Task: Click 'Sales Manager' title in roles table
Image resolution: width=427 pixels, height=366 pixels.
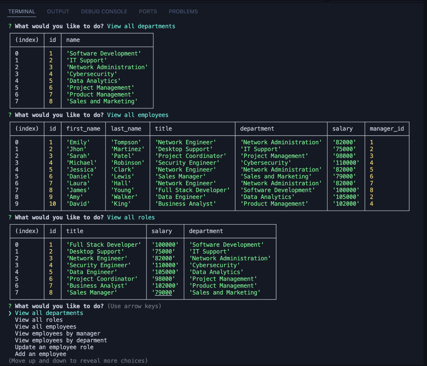Action: (x=91, y=293)
